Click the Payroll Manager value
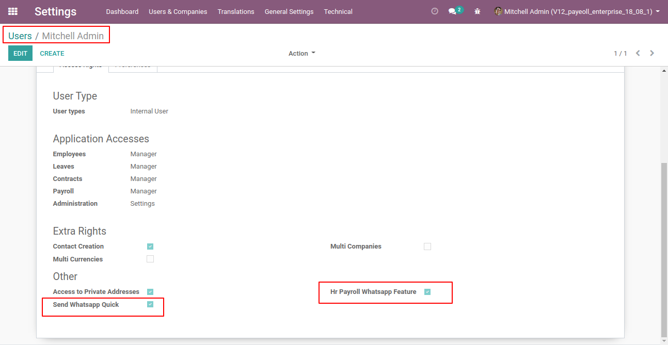Image resolution: width=668 pixels, height=345 pixels. click(x=144, y=191)
